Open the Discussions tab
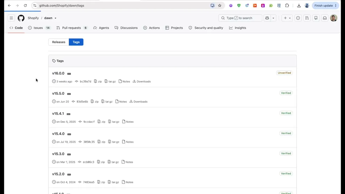This screenshot has width=345, height=194. pyautogui.click(x=126, y=28)
